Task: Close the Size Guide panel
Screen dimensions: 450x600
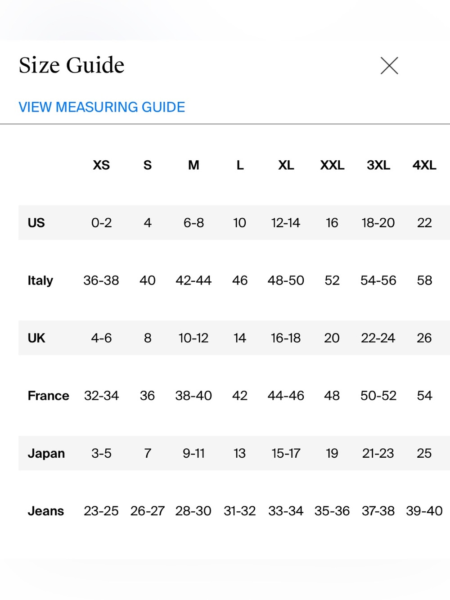Action: pos(389,66)
